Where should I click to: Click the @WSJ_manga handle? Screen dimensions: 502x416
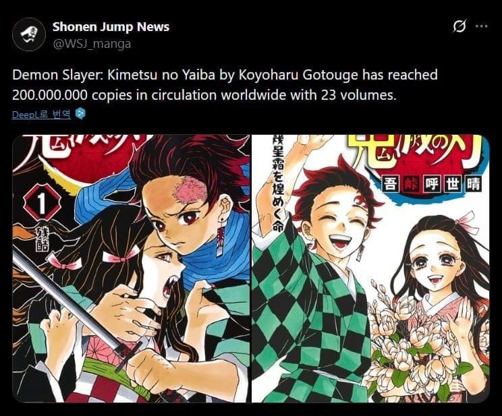(x=92, y=44)
